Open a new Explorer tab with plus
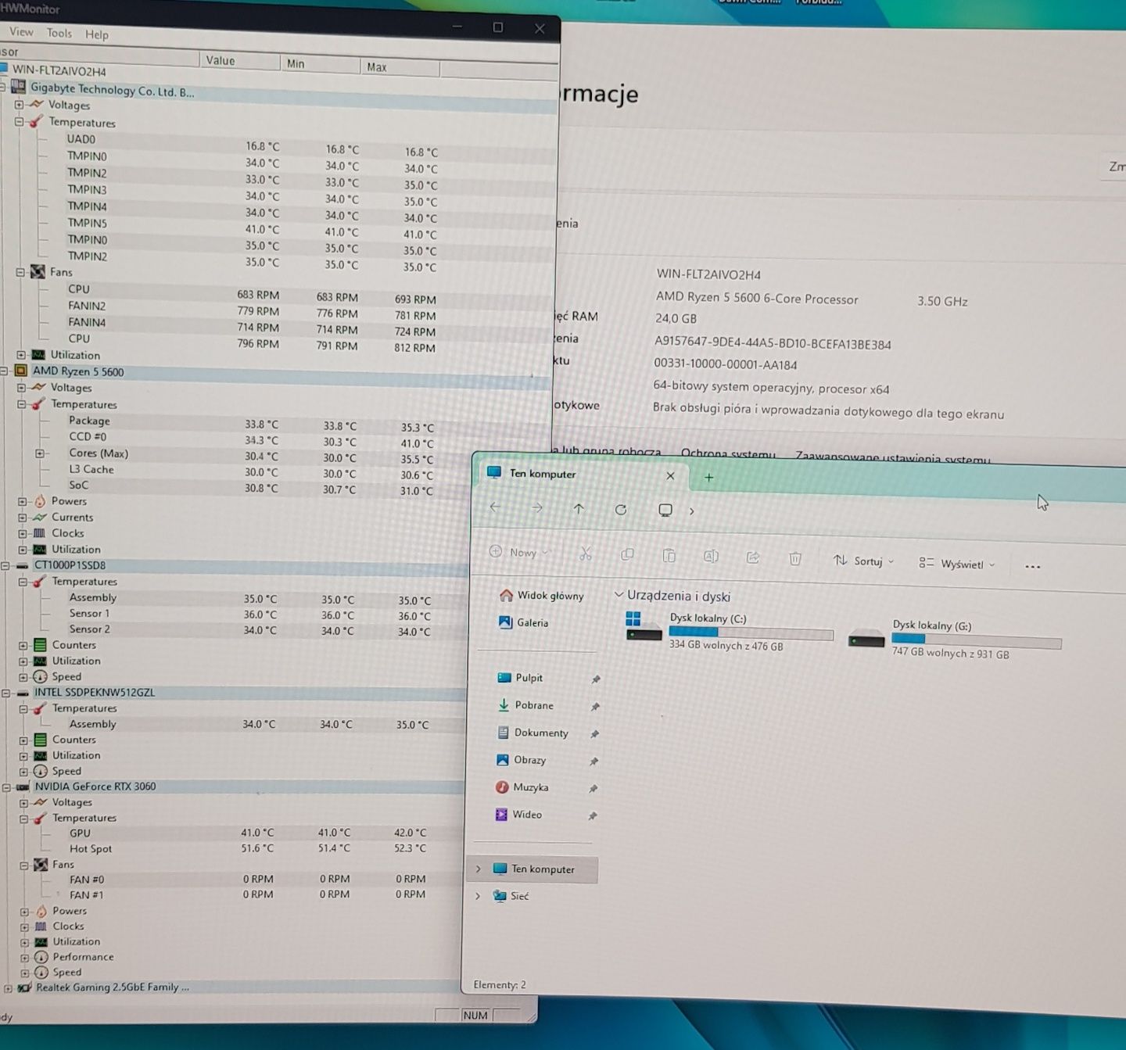 709,477
